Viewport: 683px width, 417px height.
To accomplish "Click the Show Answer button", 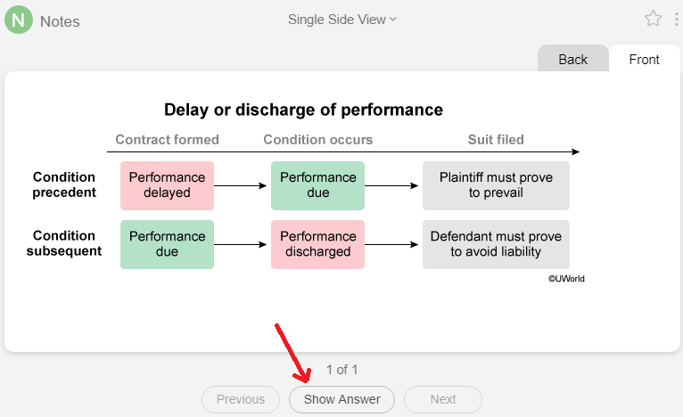I will [341, 399].
